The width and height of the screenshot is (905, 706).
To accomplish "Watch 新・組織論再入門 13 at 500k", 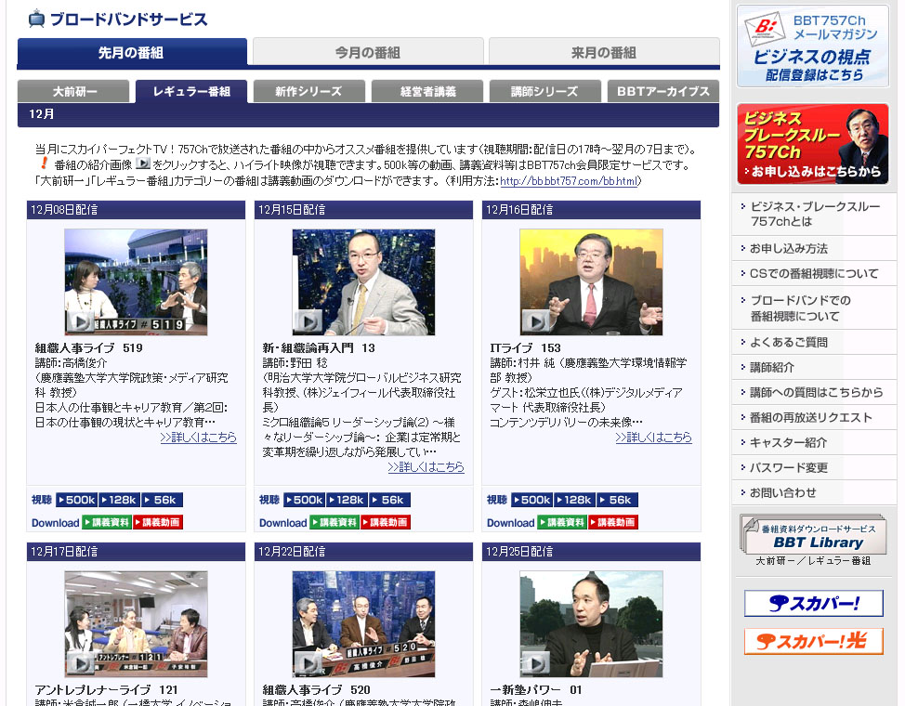I will 305,500.
